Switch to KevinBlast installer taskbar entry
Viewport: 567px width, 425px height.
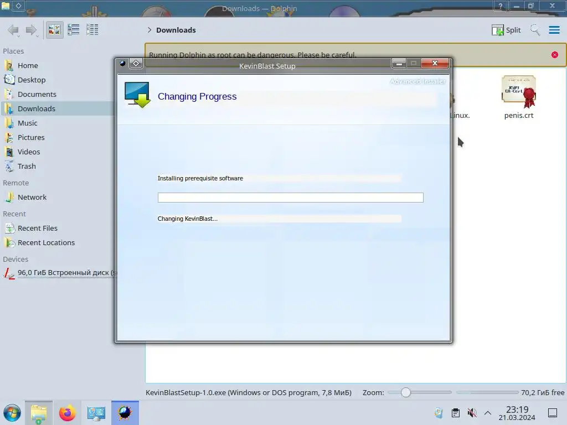coord(125,413)
